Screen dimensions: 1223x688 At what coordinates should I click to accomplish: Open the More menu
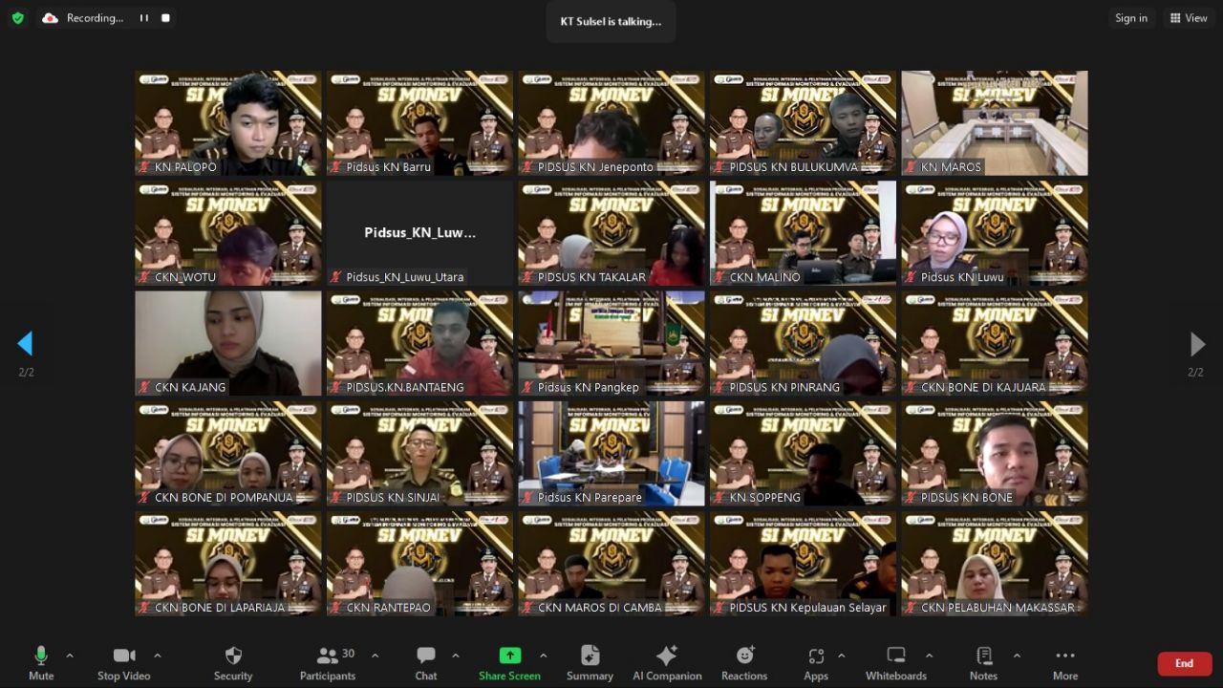tap(1064, 663)
